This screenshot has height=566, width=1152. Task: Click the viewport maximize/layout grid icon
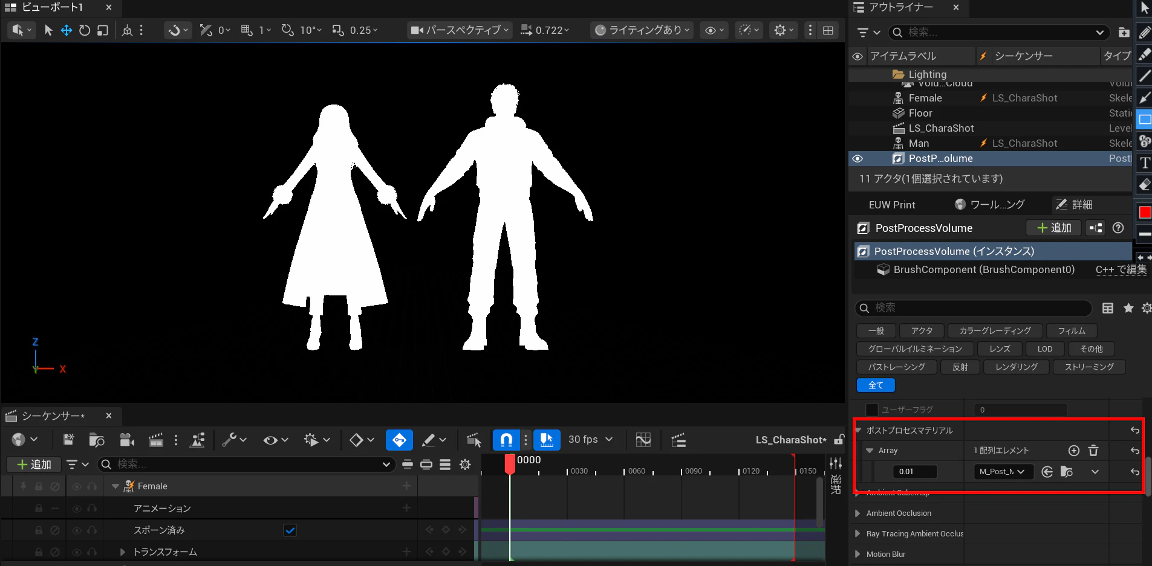tap(828, 30)
